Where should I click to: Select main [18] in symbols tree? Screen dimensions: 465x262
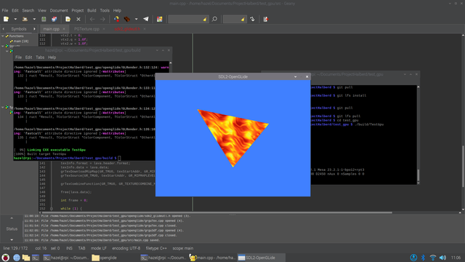(x=21, y=41)
